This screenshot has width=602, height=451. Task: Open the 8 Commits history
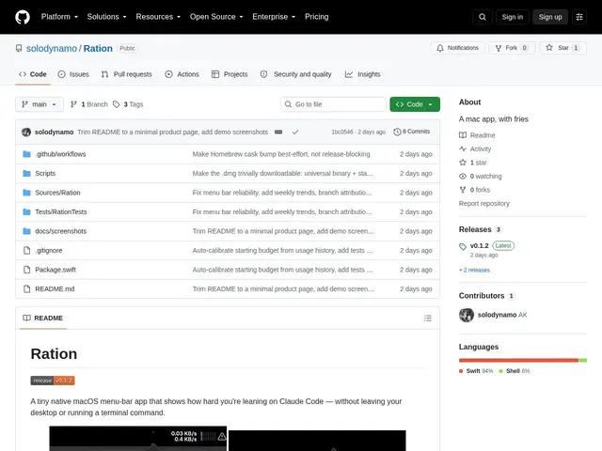(x=412, y=132)
